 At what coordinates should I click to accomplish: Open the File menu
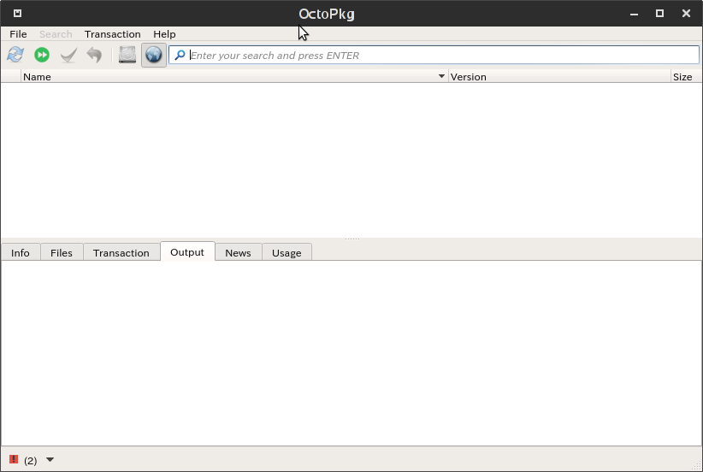pyautogui.click(x=18, y=34)
